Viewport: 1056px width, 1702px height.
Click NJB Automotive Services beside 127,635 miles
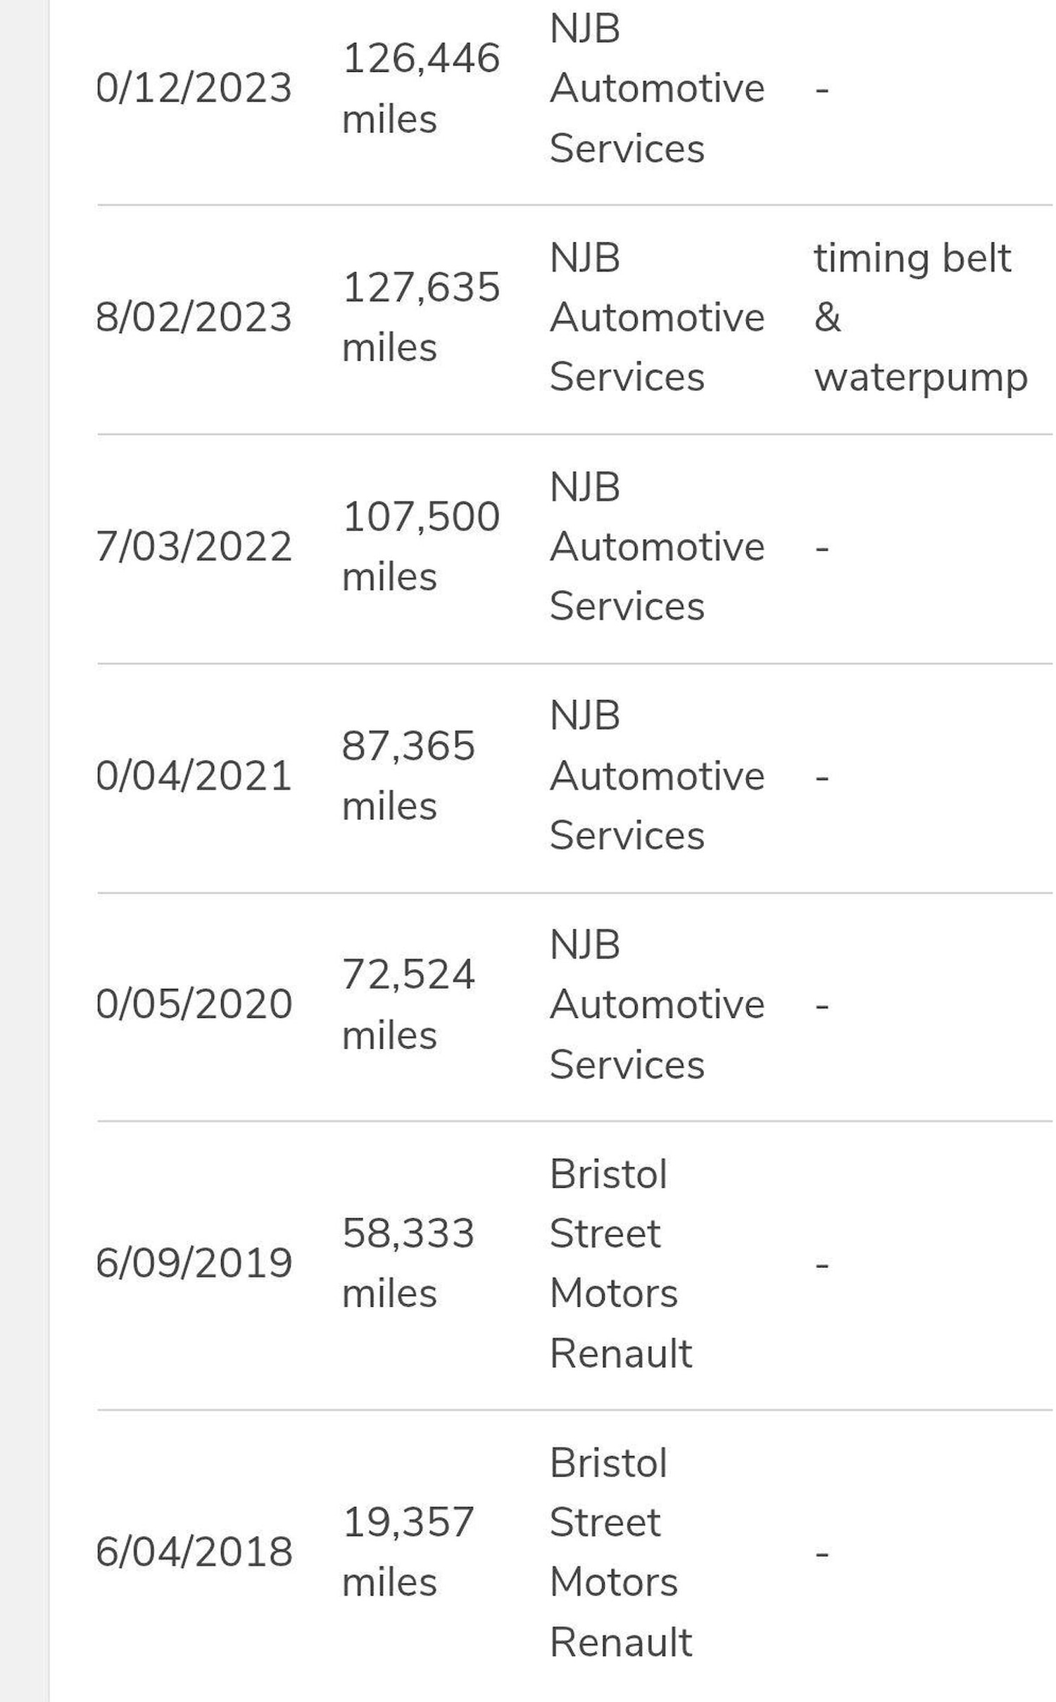pyautogui.click(x=656, y=318)
